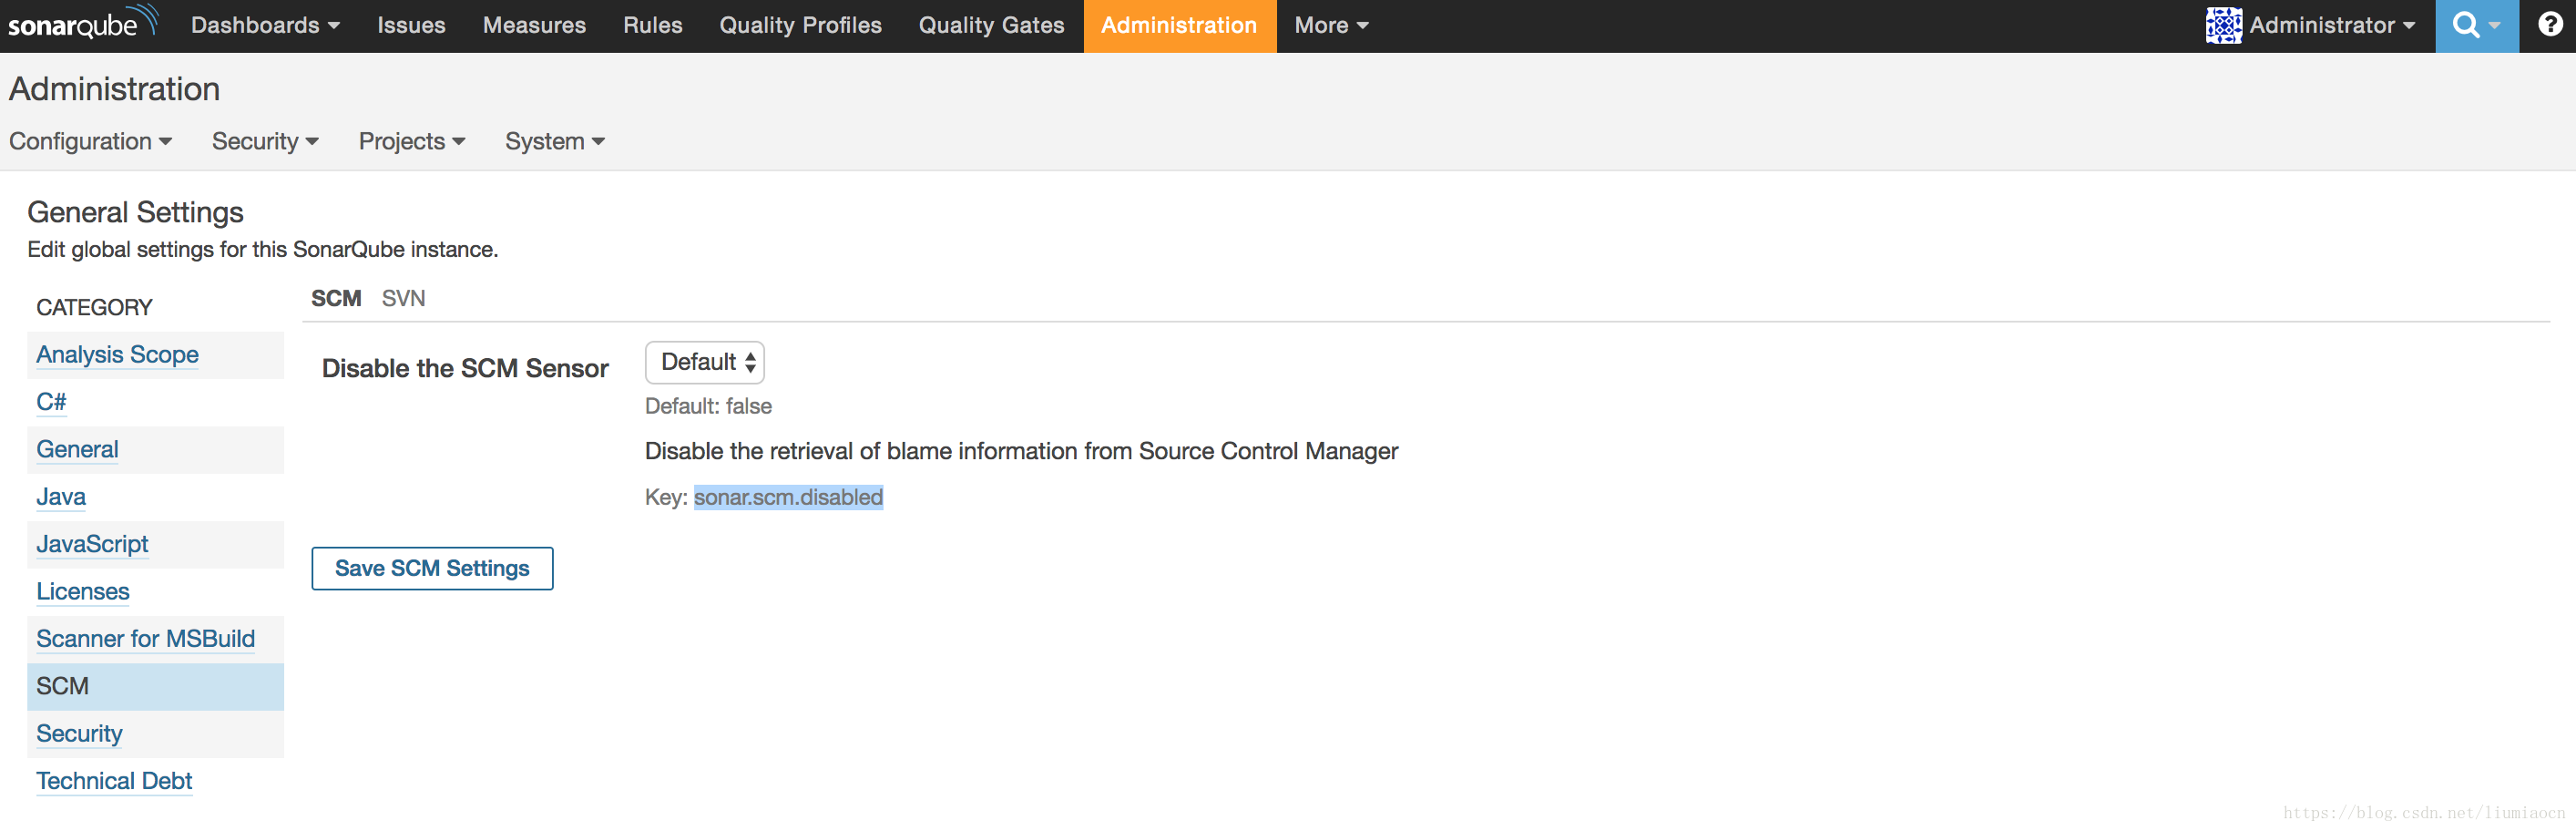Open the help question mark icon
2576x831 pixels.
point(2549,24)
